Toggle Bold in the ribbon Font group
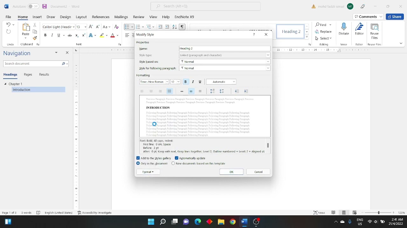This screenshot has width=407, height=228. [x=45, y=35]
